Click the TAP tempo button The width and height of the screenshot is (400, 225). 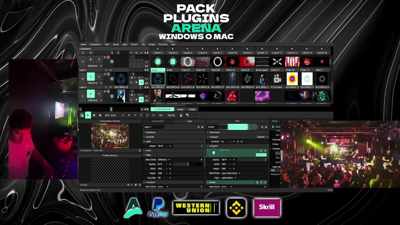point(161,115)
